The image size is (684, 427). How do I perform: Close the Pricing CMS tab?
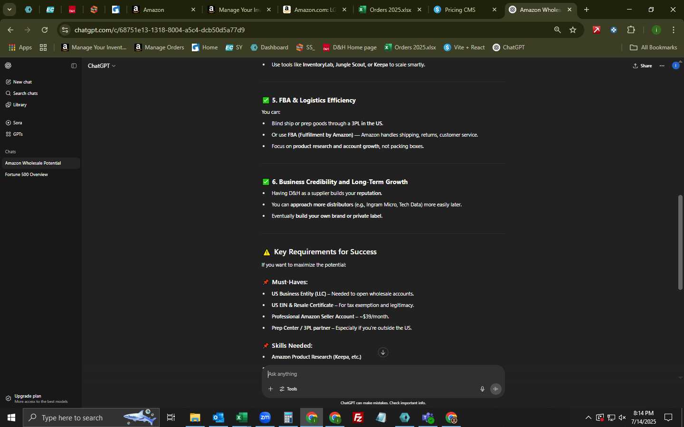point(494,9)
